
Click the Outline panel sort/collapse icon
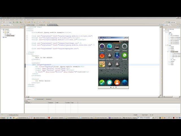(178, 27)
